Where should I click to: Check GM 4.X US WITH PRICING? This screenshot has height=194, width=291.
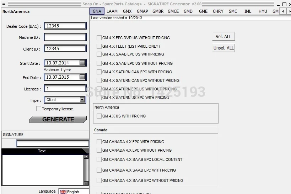[x=99, y=116]
